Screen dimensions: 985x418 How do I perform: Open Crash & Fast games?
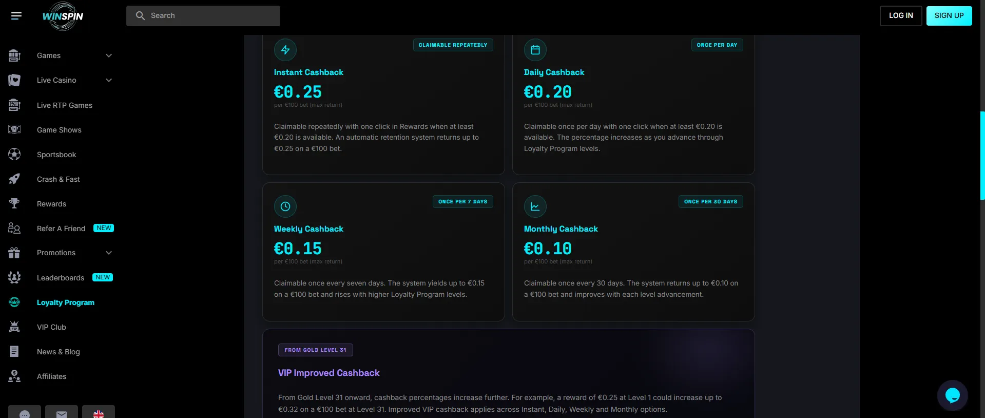point(59,179)
